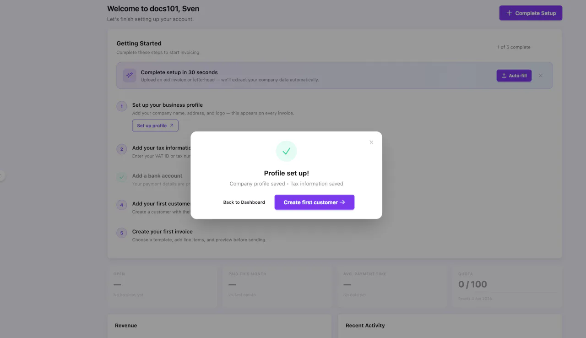Dismiss the Complete setup in 30 seconds banner
The width and height of the screenshot is (586, 338).
pos(541,76)
